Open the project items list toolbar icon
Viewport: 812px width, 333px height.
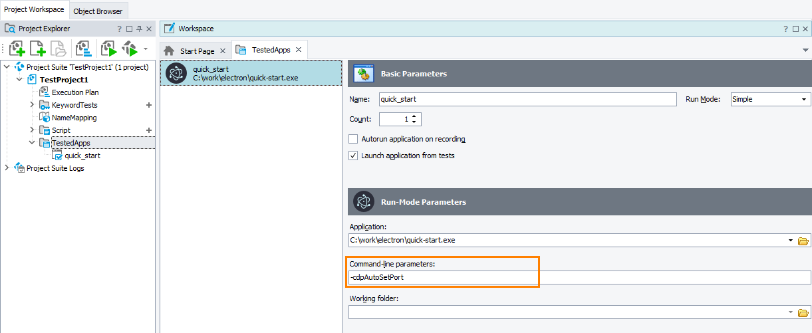(83, 49)
